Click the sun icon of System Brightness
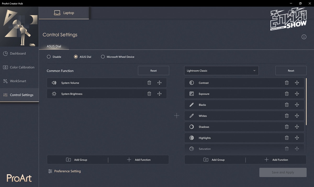 tap(54, 94)
